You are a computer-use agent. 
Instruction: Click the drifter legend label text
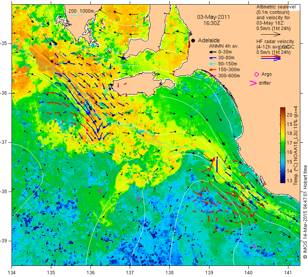tap(264, 83)
